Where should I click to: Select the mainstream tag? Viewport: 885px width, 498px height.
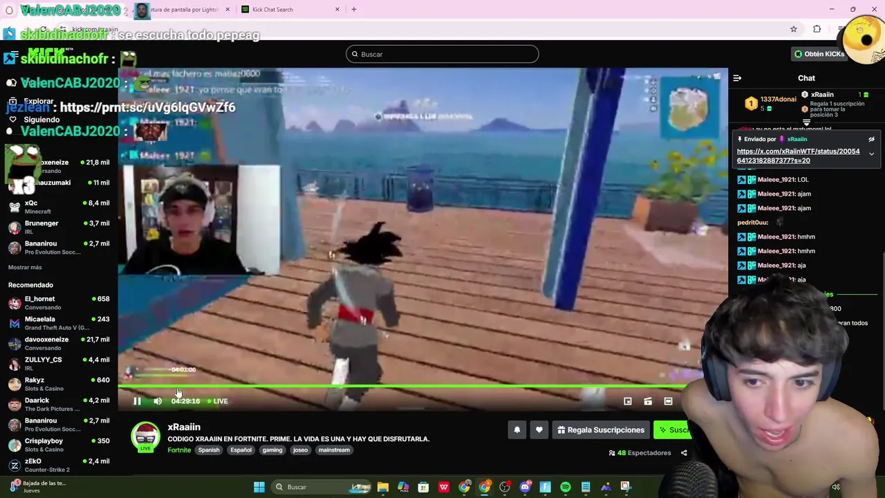coord(334,450)
